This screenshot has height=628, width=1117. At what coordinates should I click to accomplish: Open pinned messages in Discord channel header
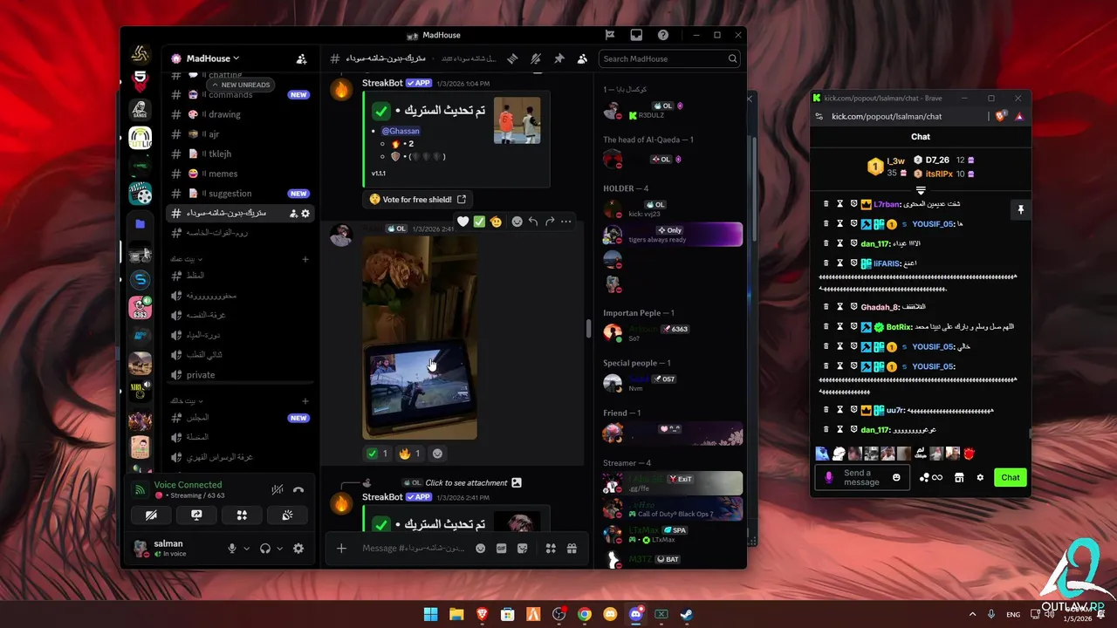point(559,58)
